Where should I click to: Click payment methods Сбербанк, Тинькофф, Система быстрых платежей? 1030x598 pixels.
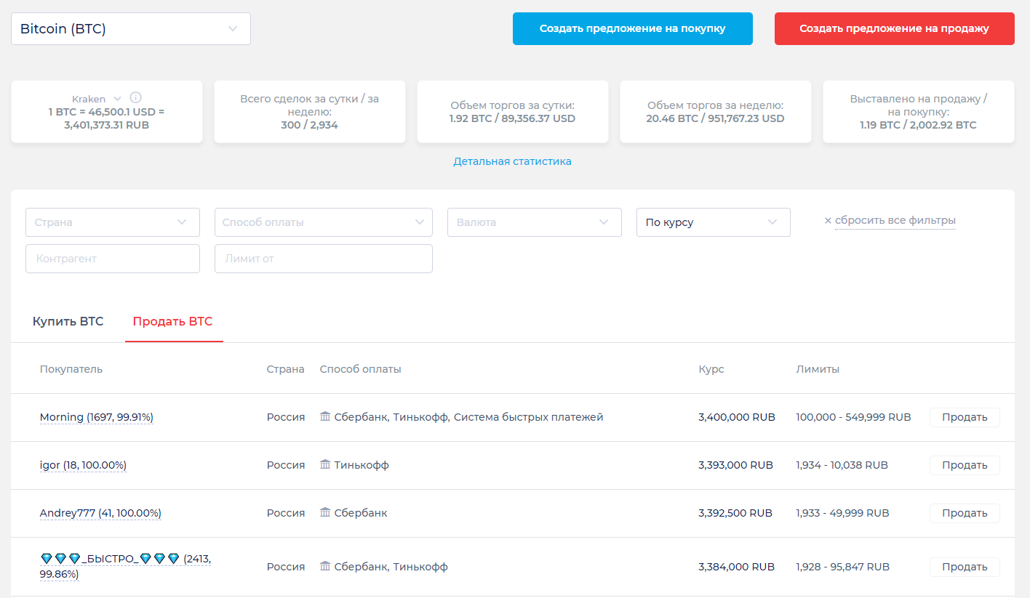[469, 417]
